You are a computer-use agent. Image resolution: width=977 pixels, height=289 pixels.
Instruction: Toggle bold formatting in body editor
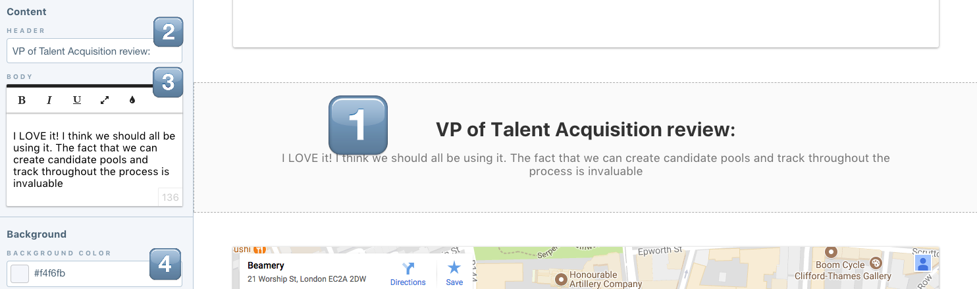[22, 100]
